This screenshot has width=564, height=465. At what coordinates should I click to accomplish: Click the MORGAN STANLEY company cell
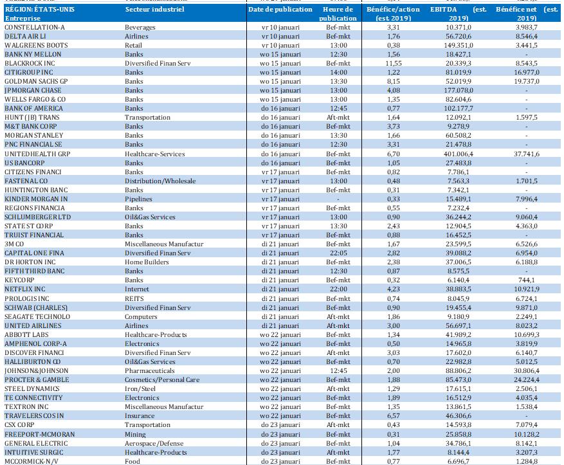coord(34,135)
